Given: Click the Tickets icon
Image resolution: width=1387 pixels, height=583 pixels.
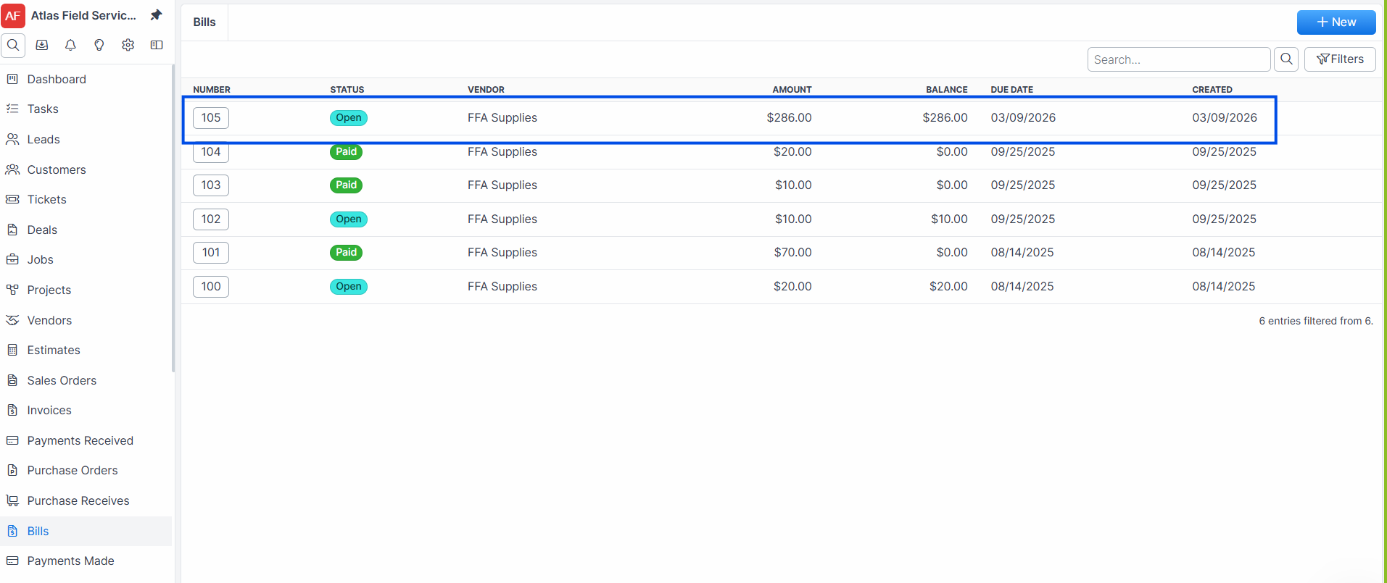Looking at the screenshot, I should [12, 199].
